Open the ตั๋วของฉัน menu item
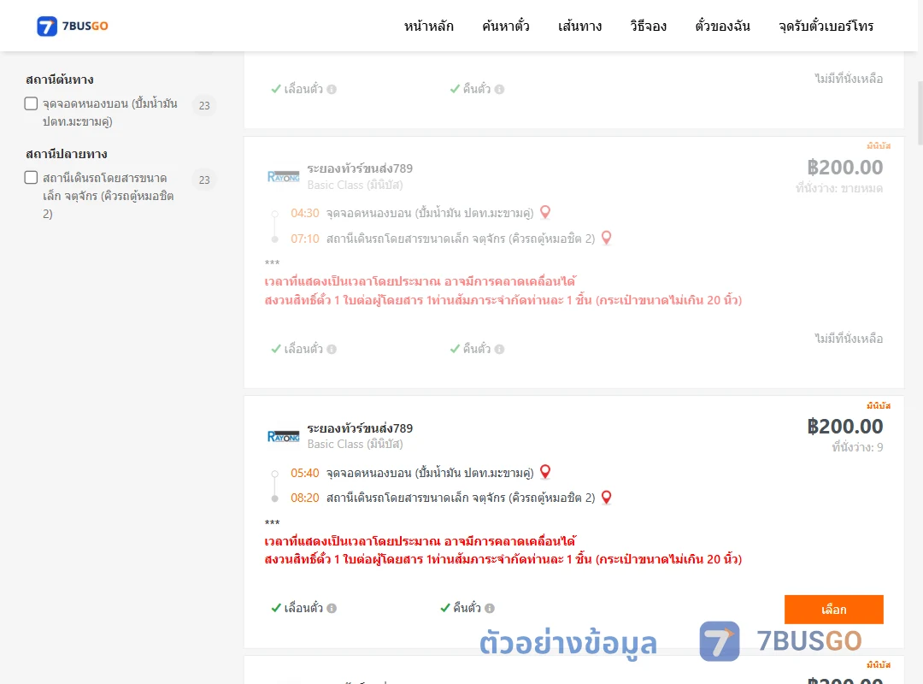 tap(722, 26)
